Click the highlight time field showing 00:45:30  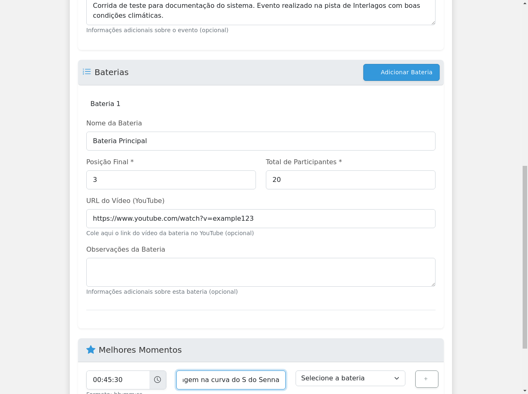tap(118, 380)
